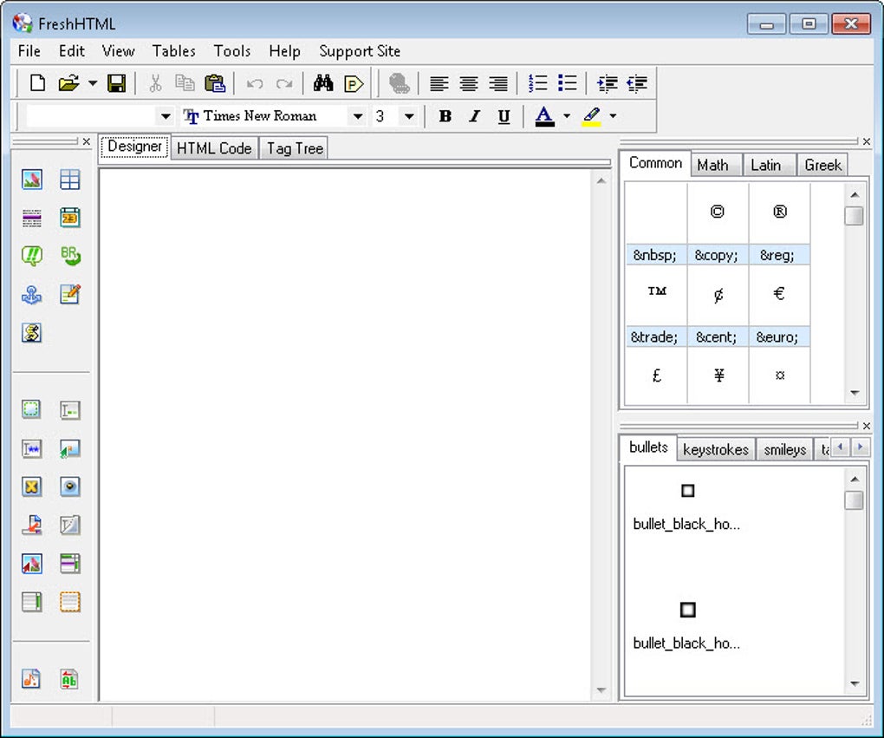The height and width of the screenshot is (738, 884).
Task: Toggle italic formatting
Action: [x=474, y=116]
